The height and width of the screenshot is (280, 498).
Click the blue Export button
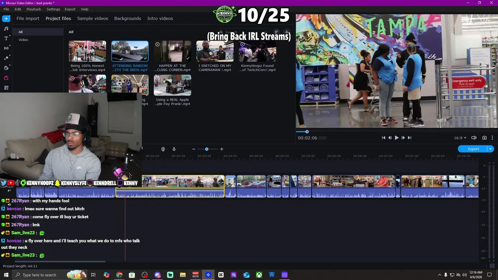point(473,149)
